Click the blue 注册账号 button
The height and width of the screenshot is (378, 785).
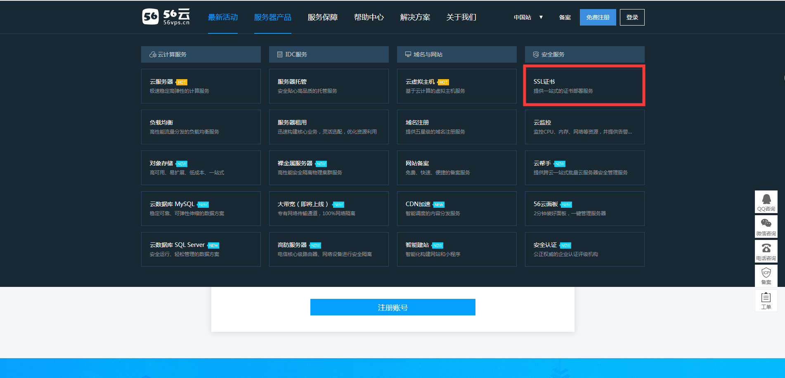click(392, 308)
